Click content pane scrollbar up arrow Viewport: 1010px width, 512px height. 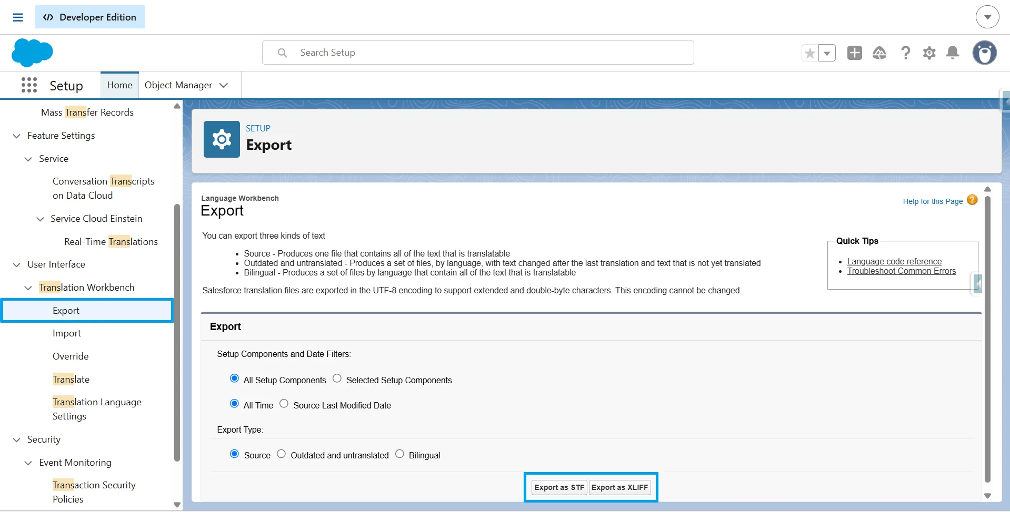[x=987, y=189]
